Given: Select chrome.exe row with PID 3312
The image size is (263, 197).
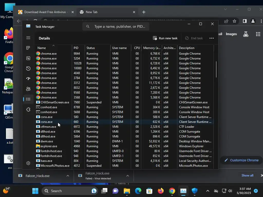Looking at the screenshot, I should click(125, 83).
